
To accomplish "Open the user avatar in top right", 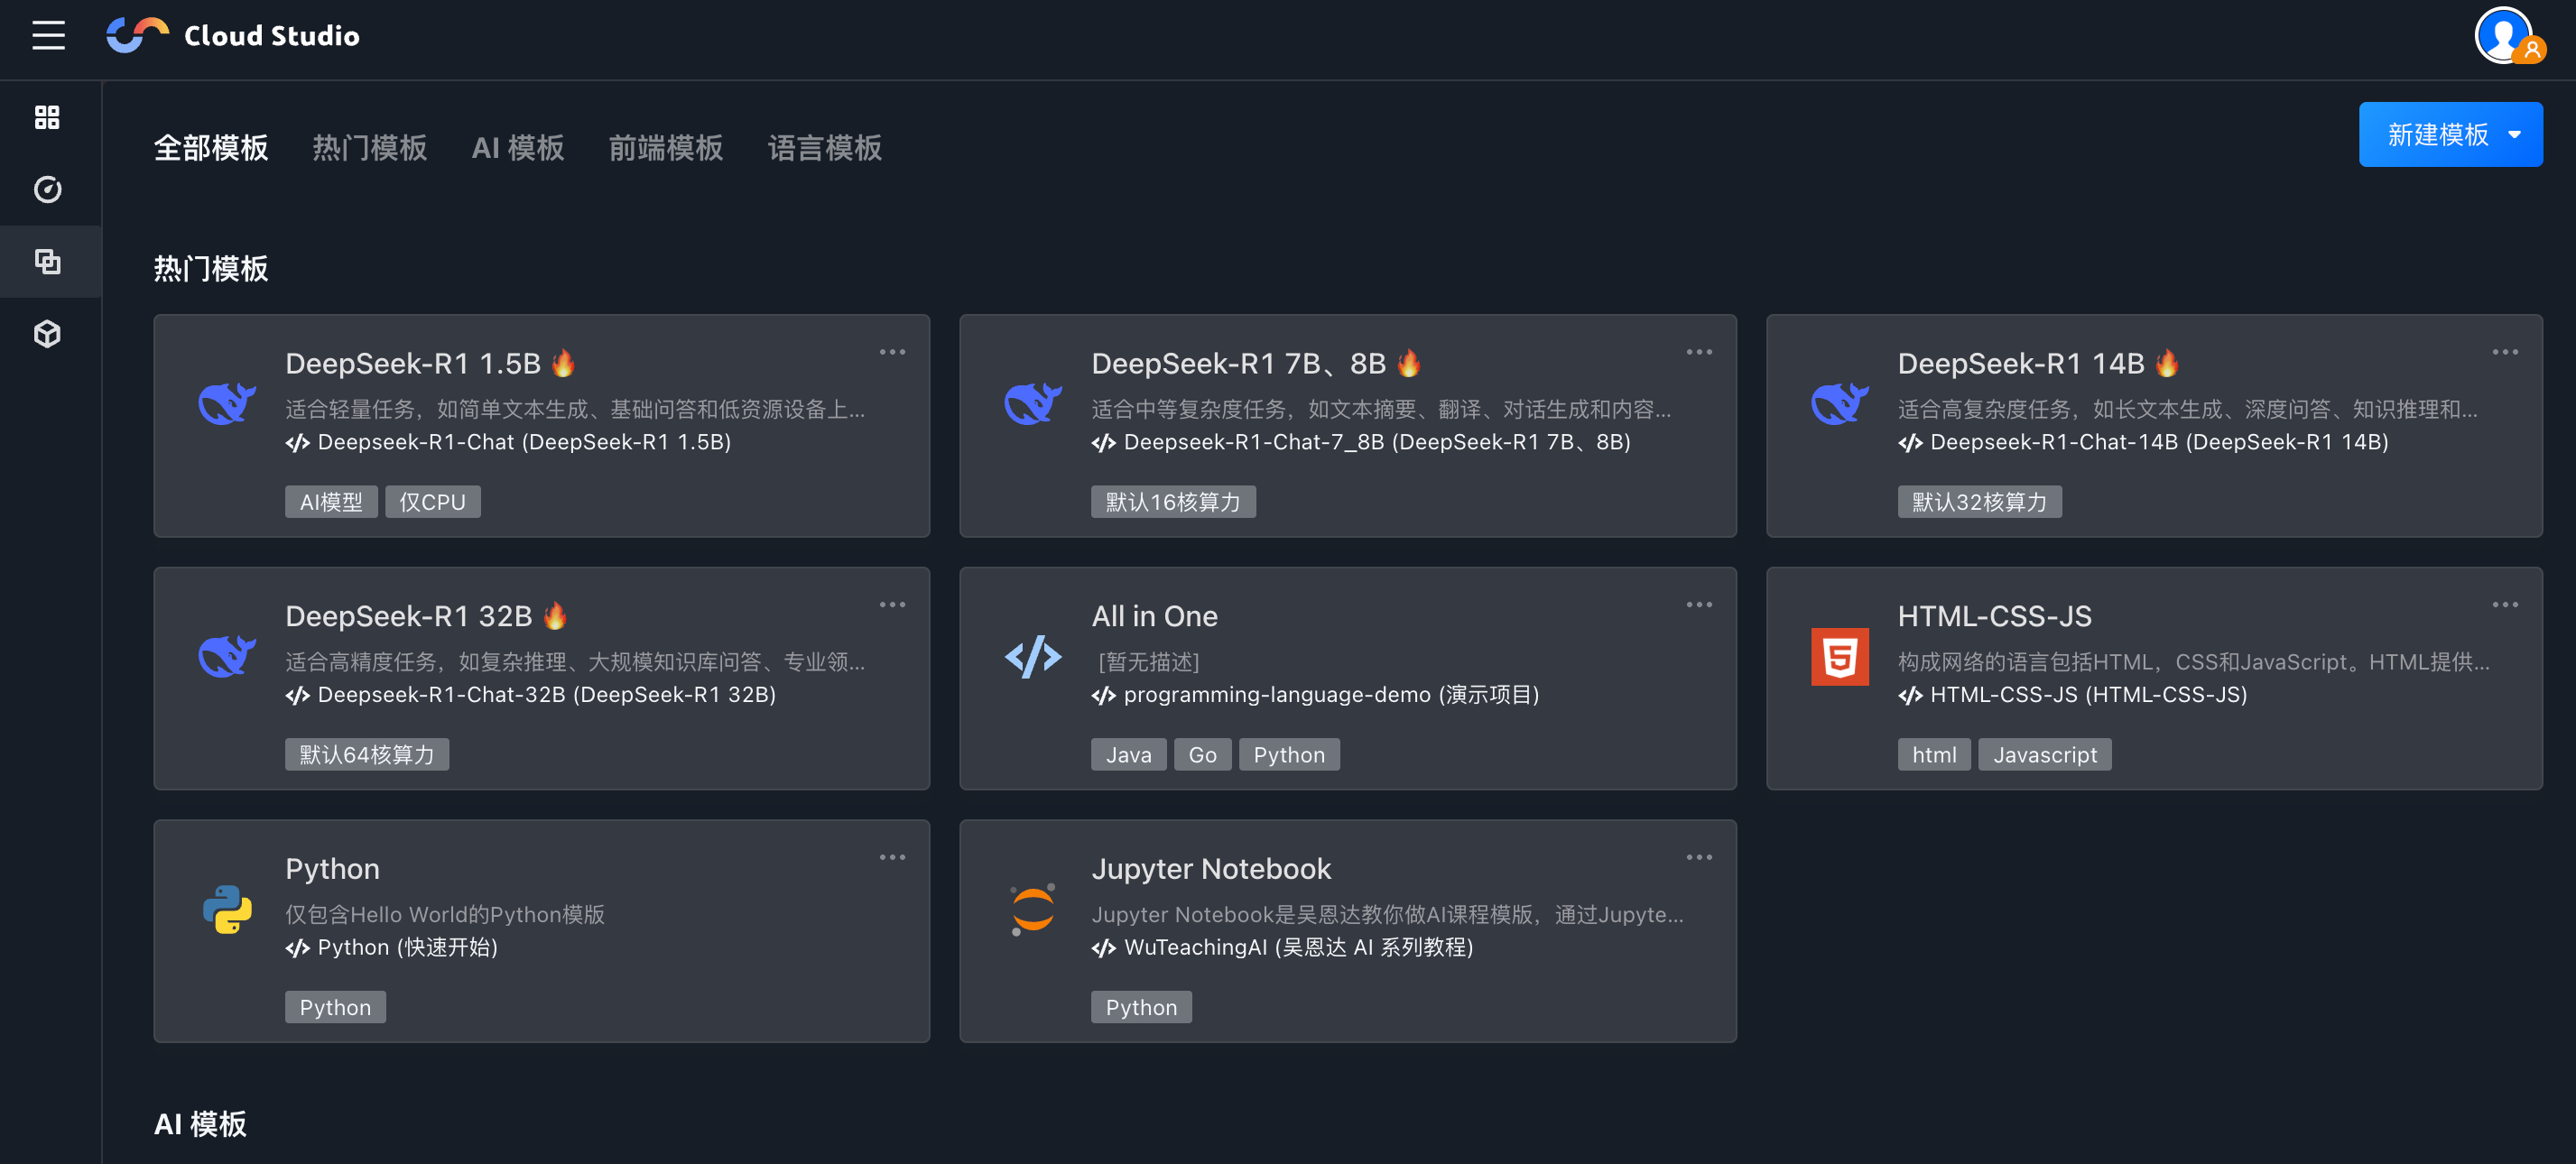I will click(x=2503, y=35).
